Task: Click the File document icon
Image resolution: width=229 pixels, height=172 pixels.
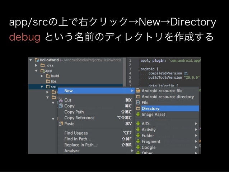Action: [x=138, y=102]
